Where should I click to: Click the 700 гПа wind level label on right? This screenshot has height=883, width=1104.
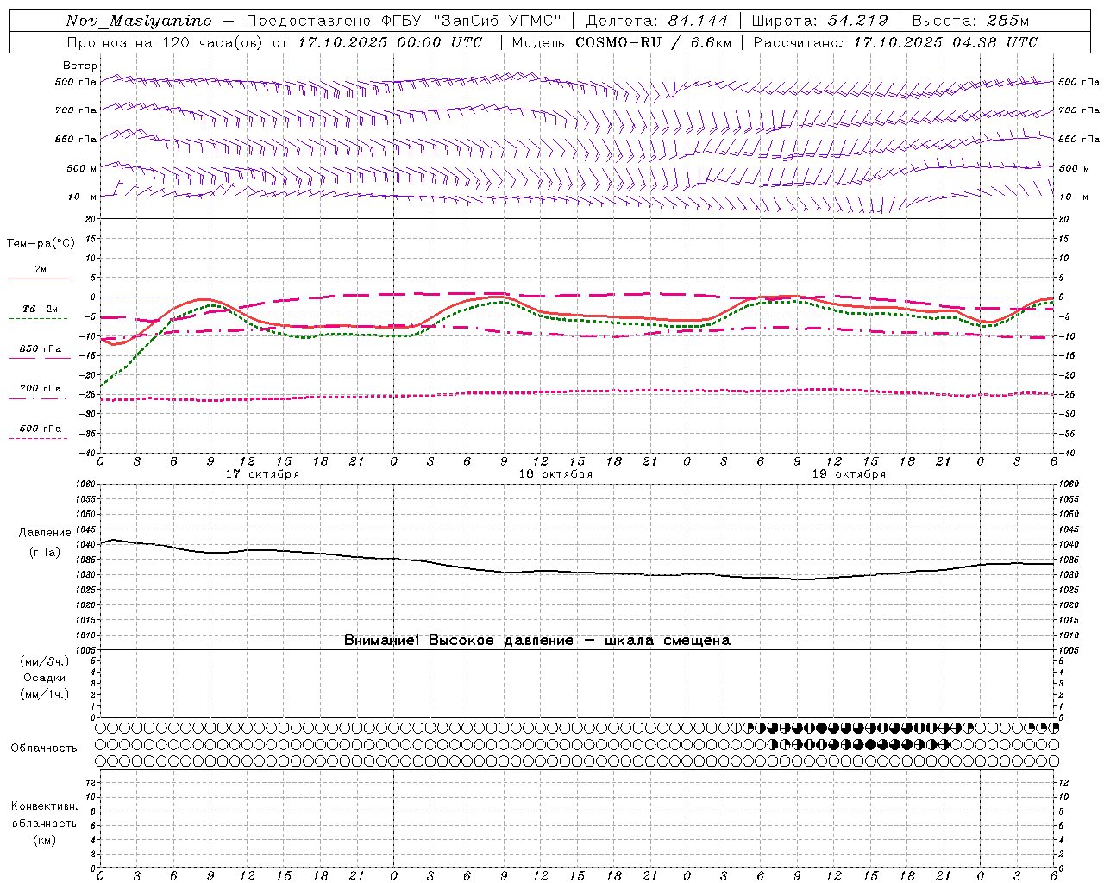(x=1079, y=110)
